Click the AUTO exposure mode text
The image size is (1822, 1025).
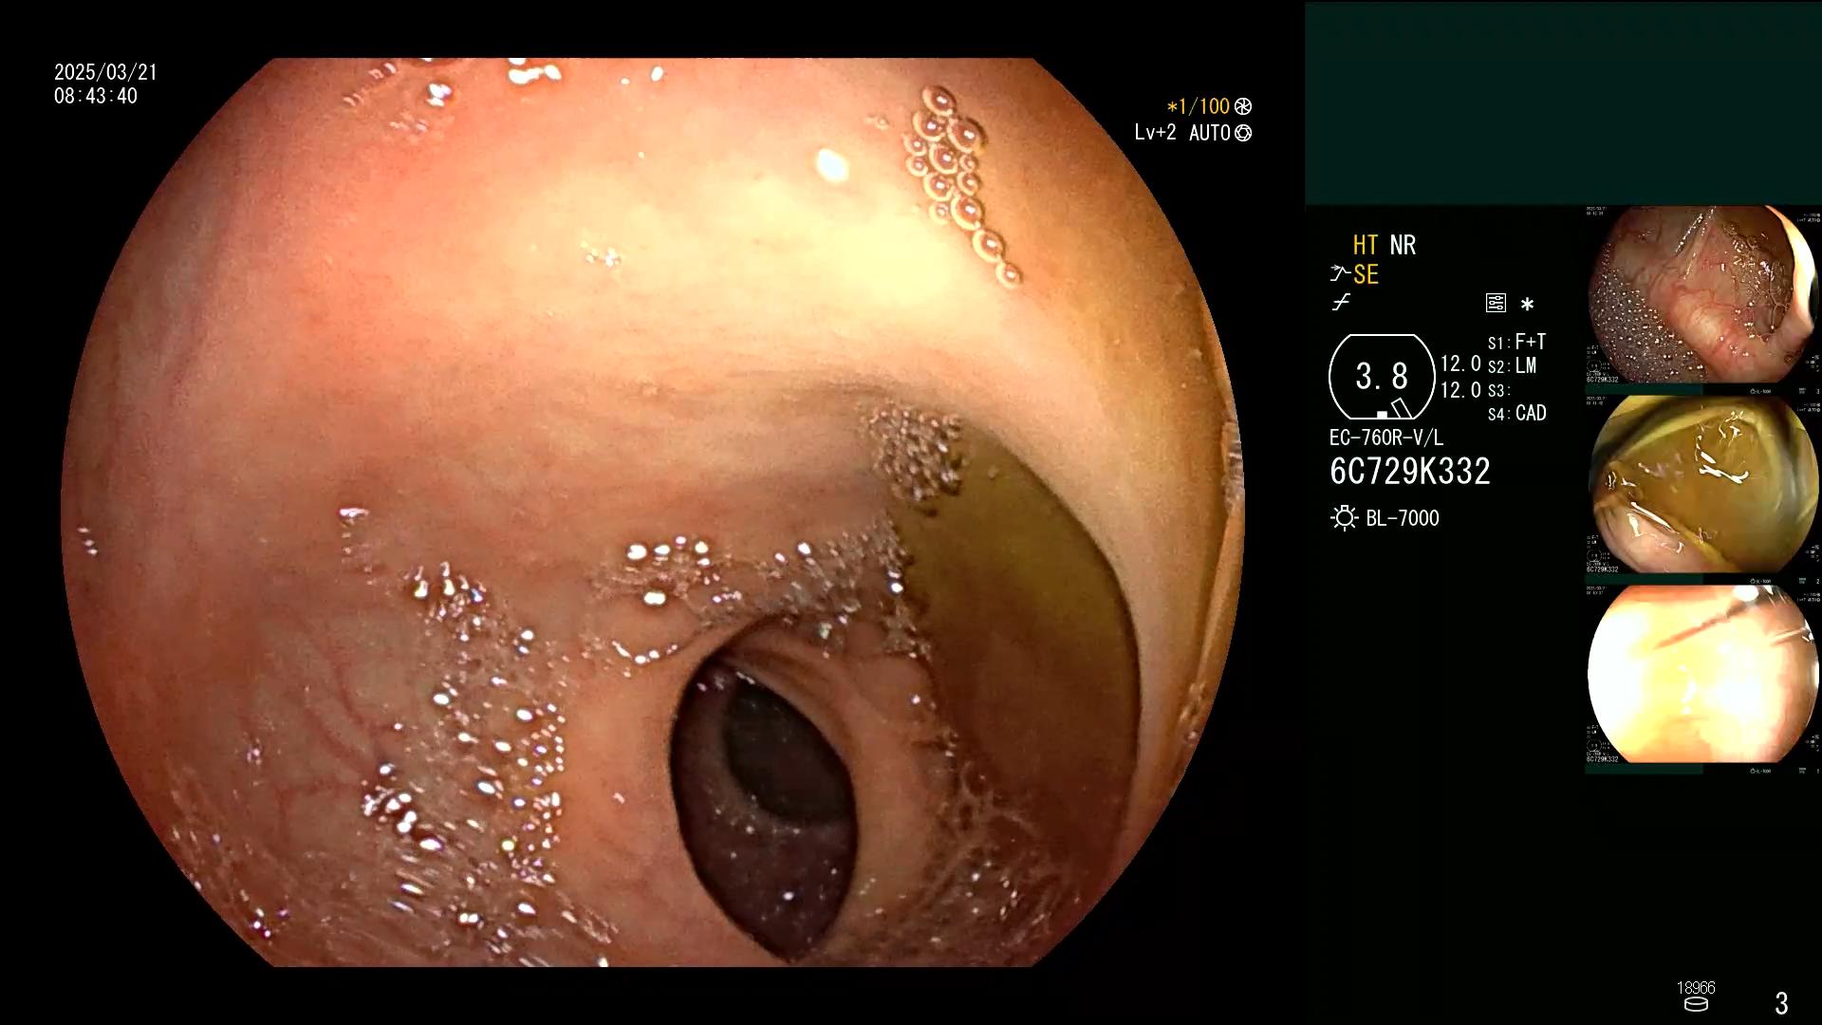(1209, 133)
